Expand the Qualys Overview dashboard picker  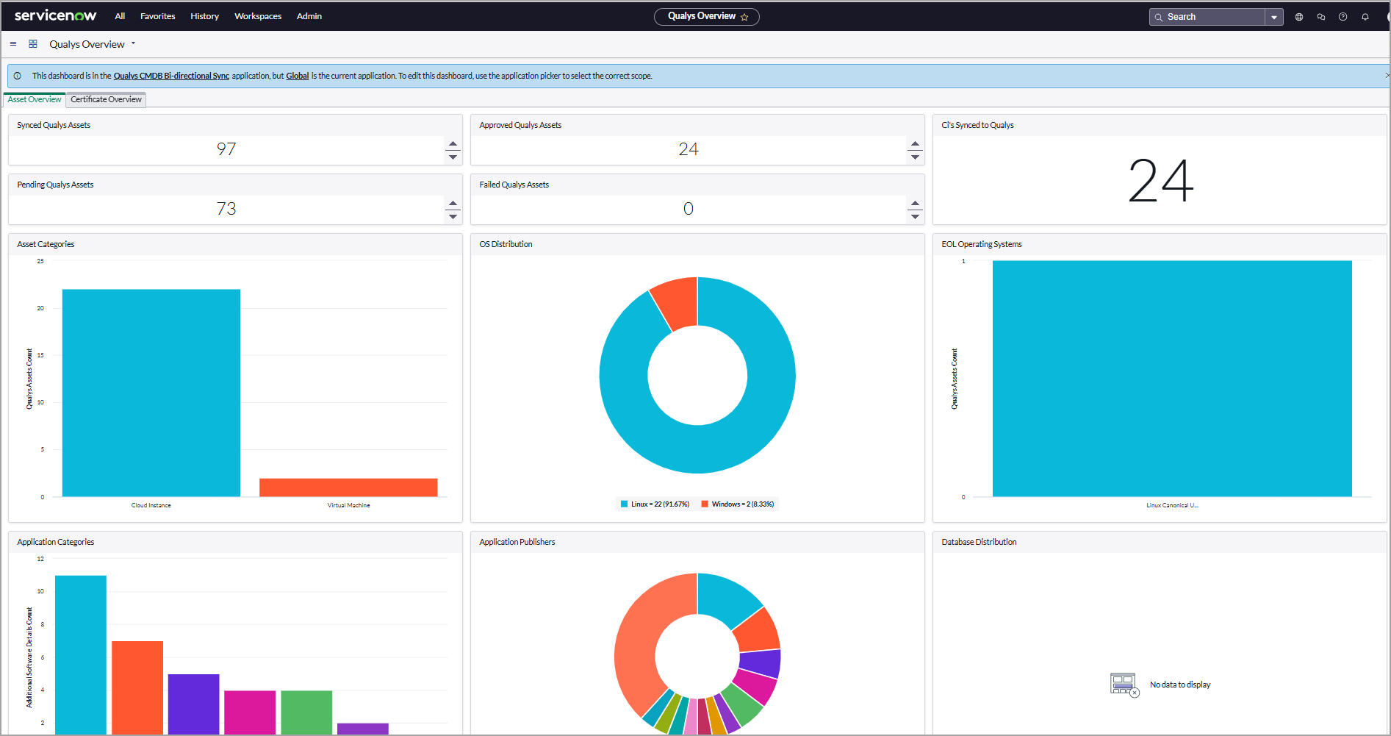tap(133, 43)
